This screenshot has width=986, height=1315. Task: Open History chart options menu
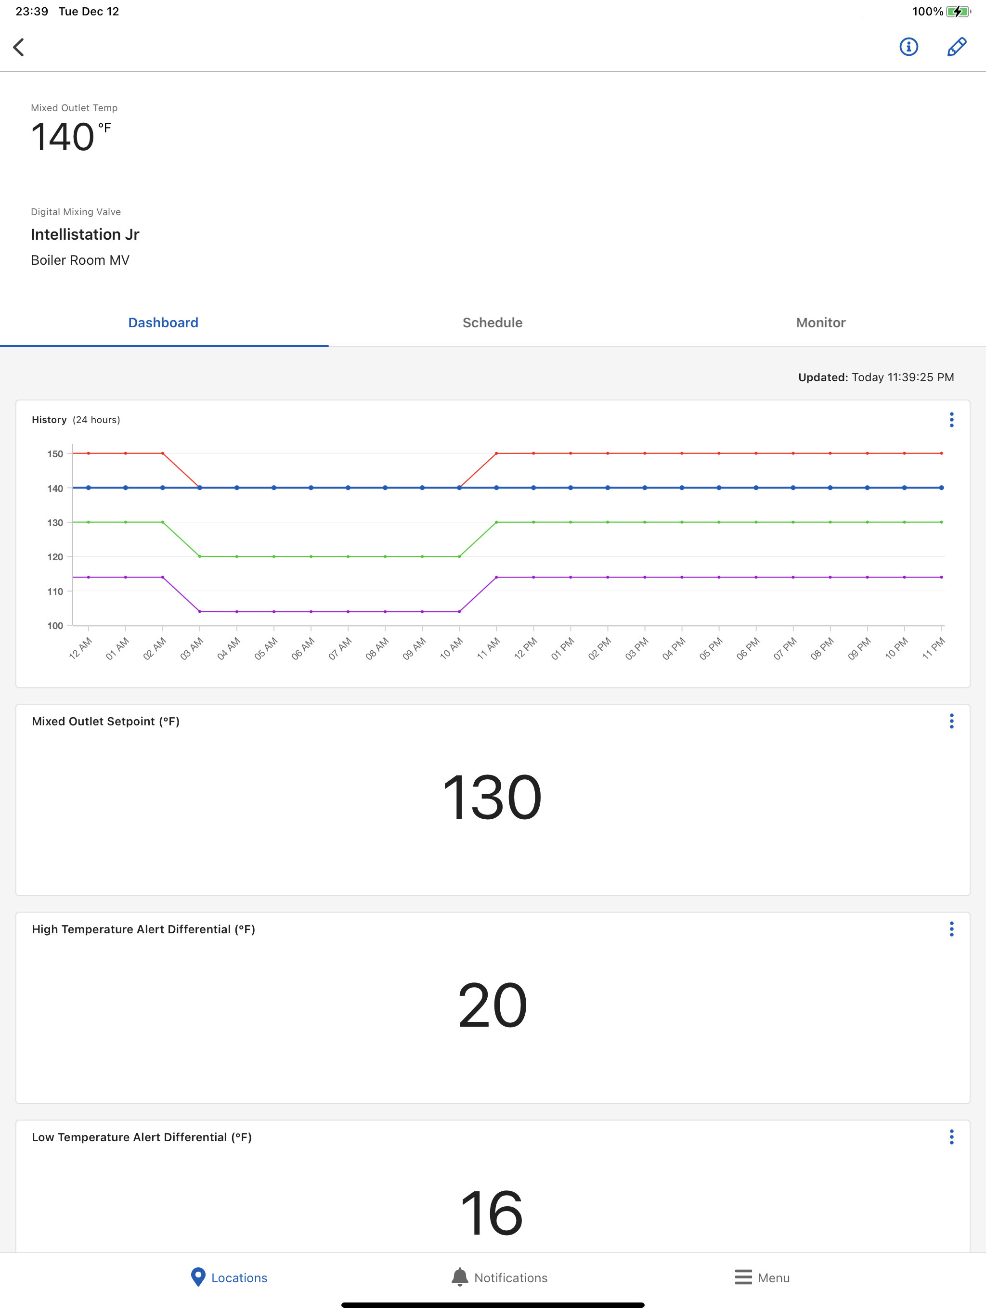pos(951,420)
